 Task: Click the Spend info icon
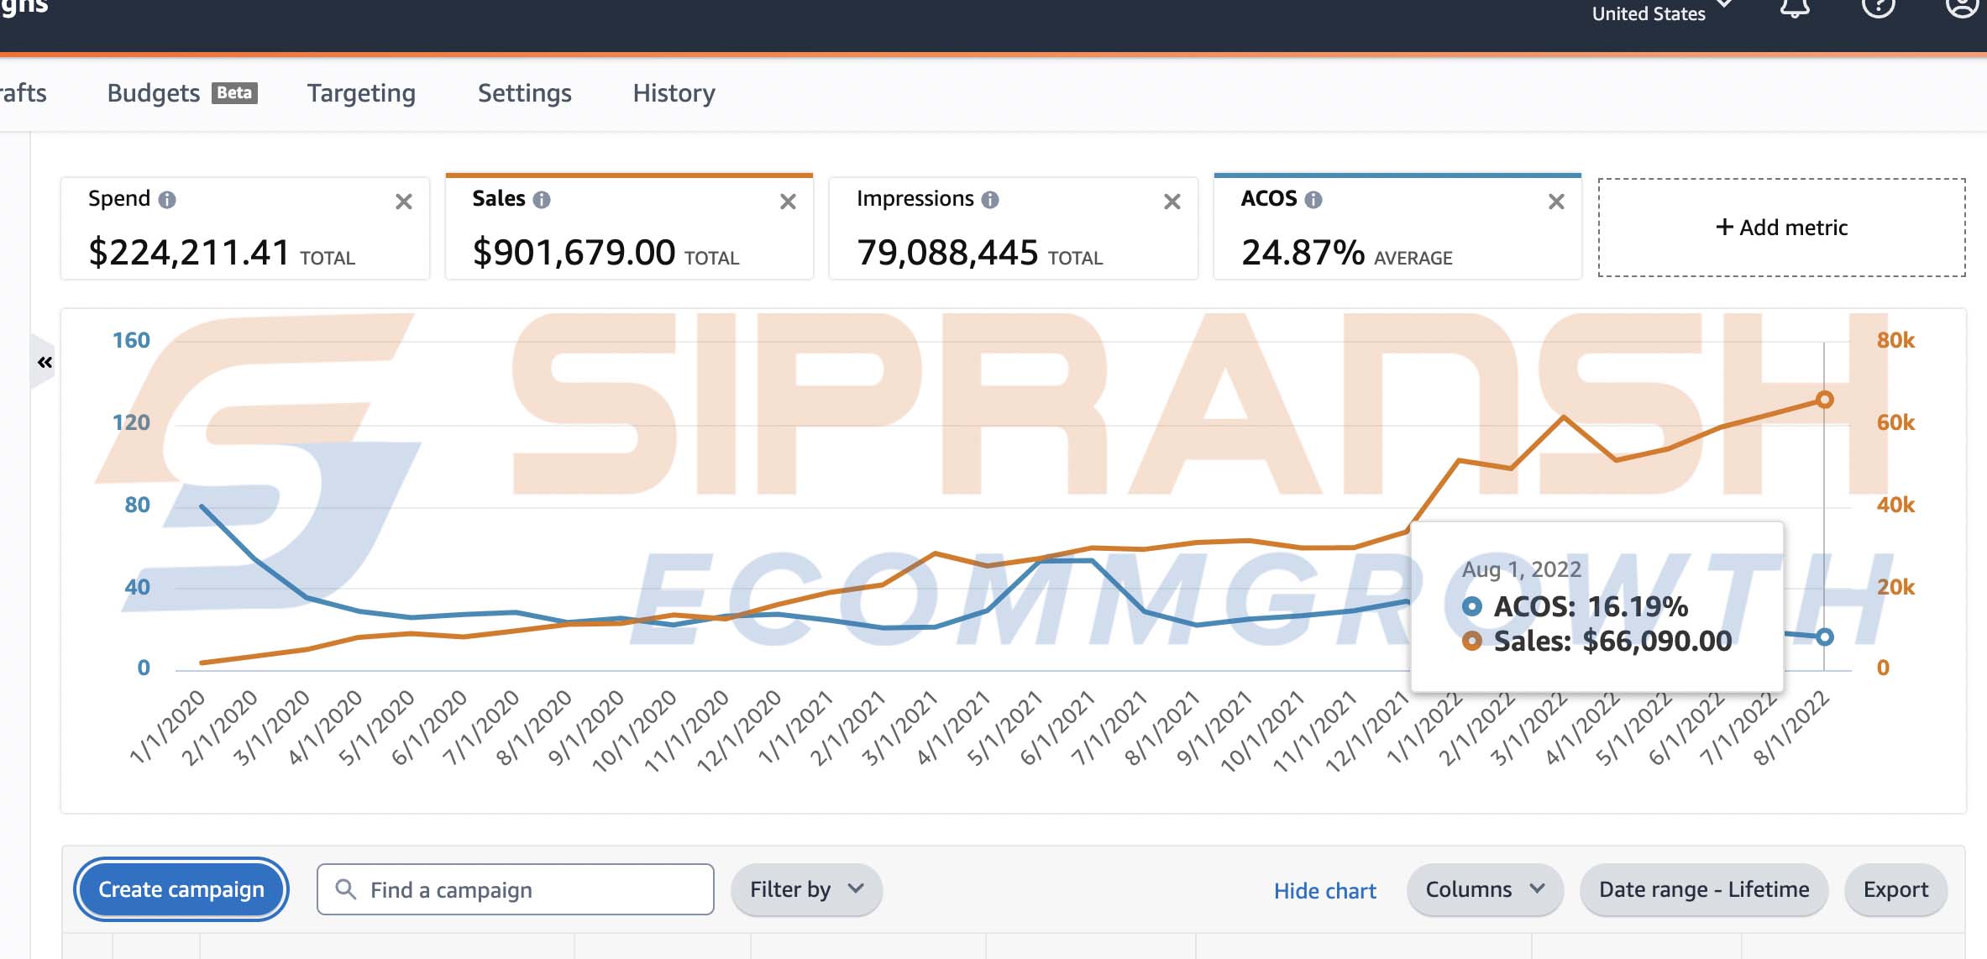167,200
